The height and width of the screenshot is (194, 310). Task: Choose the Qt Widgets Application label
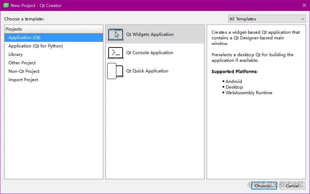(x=150, y=34)
